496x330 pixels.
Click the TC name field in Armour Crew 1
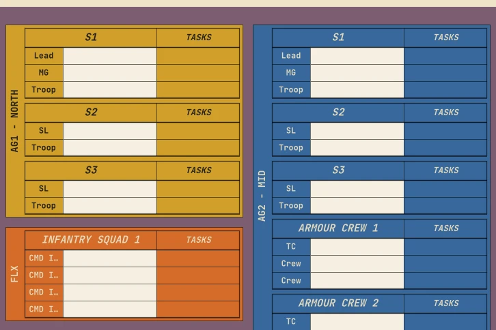(x=357, y=247)
